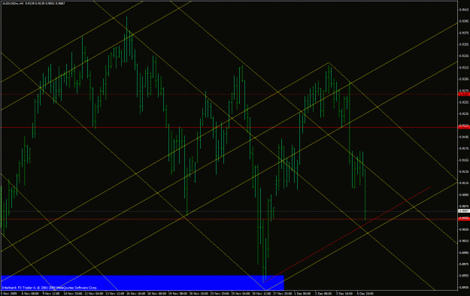Screen dimensions: 470x296
Task: Click the 2 Dec 08:00 date label
Action: (x=323, y=294)
